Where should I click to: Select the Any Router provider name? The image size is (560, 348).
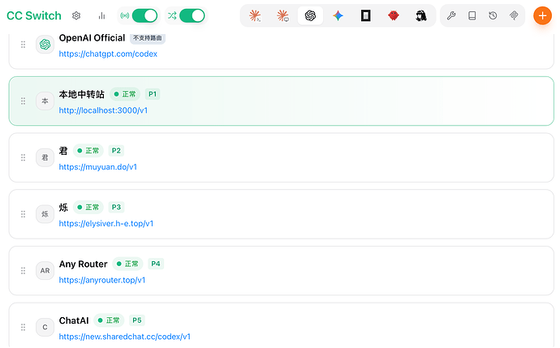[x=84, y=264]
